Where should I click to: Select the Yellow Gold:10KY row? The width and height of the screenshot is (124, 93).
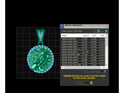tap(83, 41)
